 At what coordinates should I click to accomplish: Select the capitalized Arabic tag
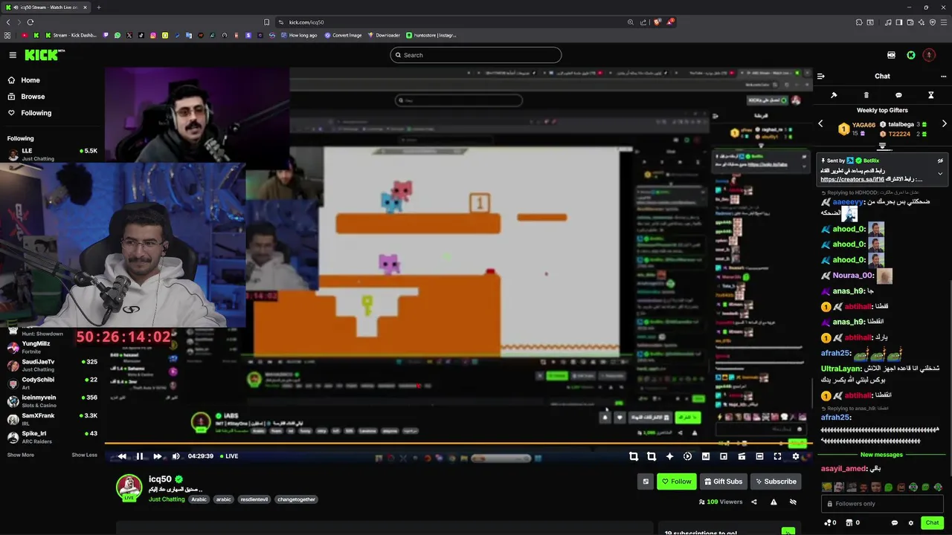click(199, 499)
